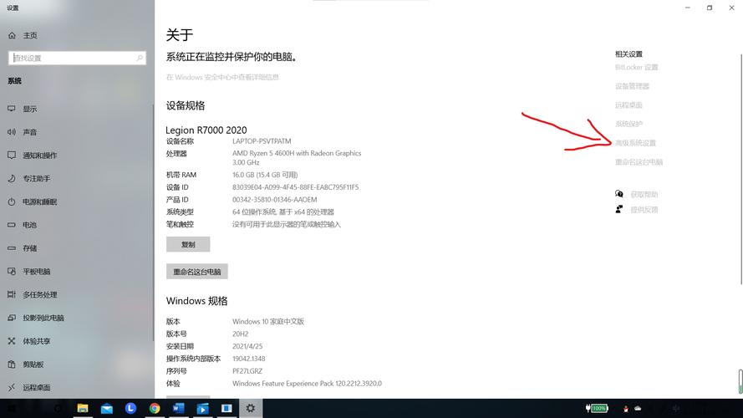Select Windows 10 家庭中文版 edition text
This screenshot has height=418, width=743.
click(x=268, y=321)
